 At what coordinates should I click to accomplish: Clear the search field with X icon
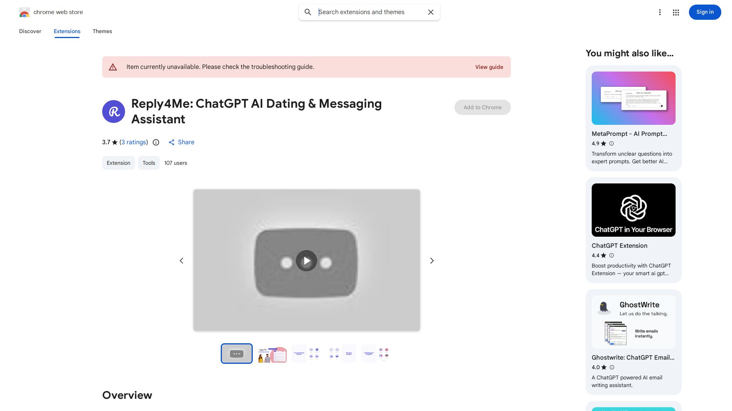pos(430,12)
